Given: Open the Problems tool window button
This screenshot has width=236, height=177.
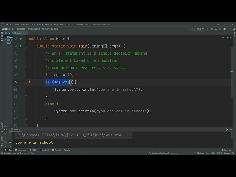Looking at the screenshot, I should 21,150.
